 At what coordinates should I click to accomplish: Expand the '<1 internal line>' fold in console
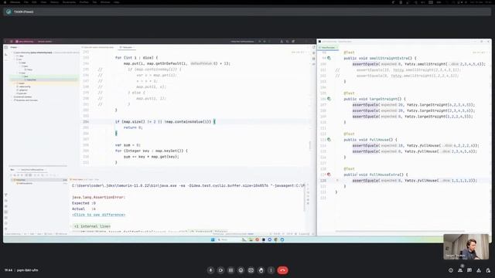pos(92,226)
